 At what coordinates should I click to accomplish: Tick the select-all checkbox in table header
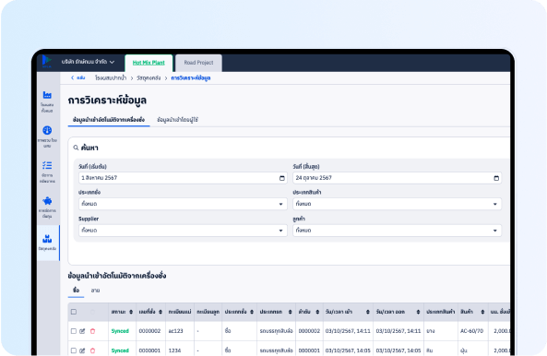point(74,312)
